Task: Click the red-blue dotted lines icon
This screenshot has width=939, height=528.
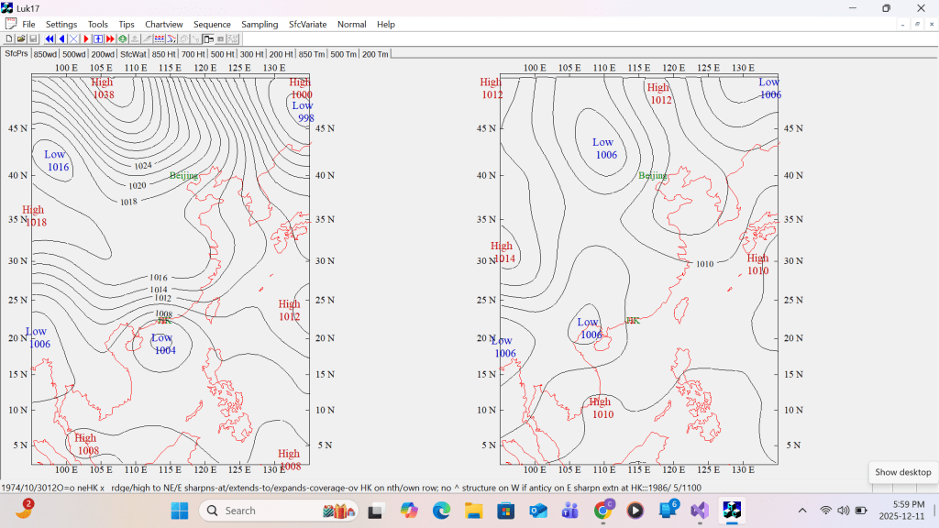Action: 160,39
